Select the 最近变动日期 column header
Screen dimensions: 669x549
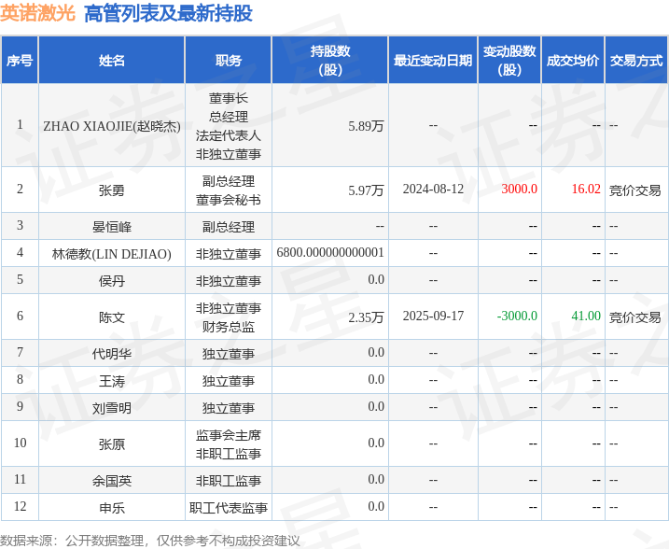tap(433, 60)
